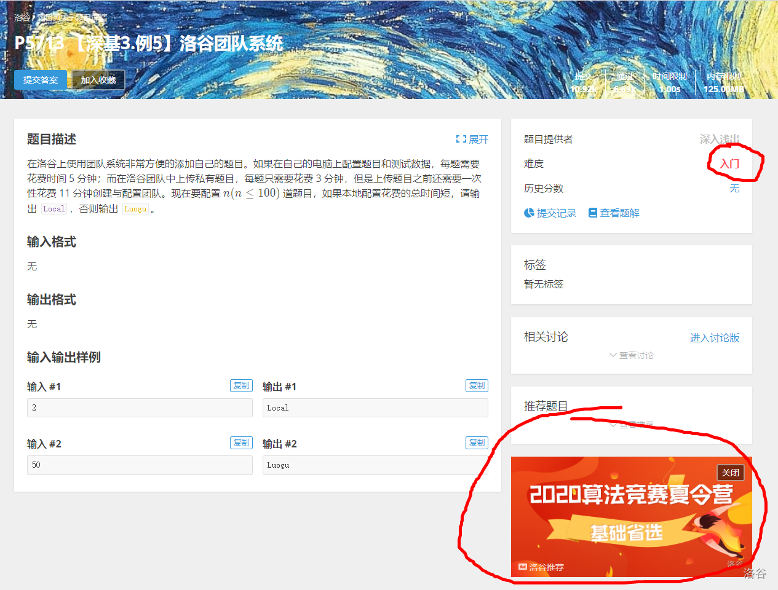This screenshot has width=778, height=590.
Task: Click the book icon beside 查看题解
Action: coord(593,213)
